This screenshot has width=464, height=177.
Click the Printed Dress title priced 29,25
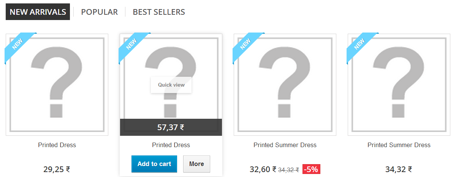pyautogui.click(x=57, y=145)
